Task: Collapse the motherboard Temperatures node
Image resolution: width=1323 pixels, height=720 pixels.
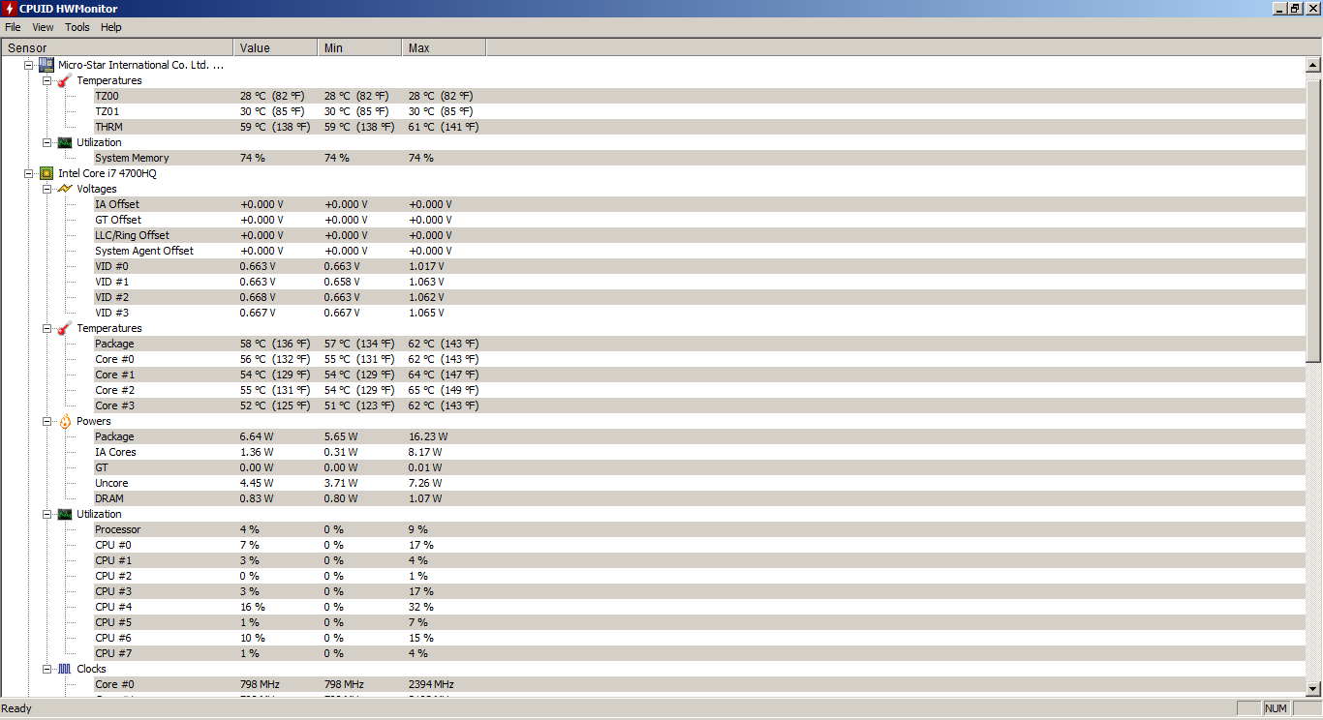Action: 47,80
